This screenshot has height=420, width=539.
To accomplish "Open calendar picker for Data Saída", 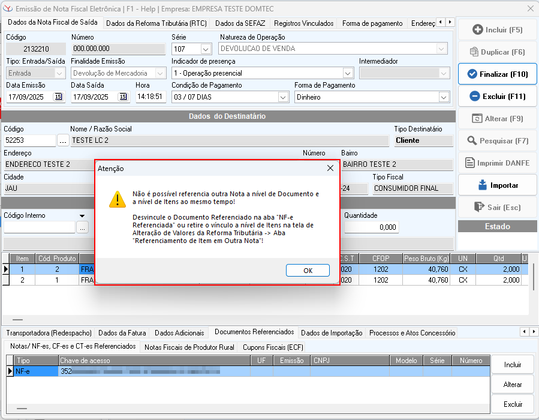I will tap(123, 97).
